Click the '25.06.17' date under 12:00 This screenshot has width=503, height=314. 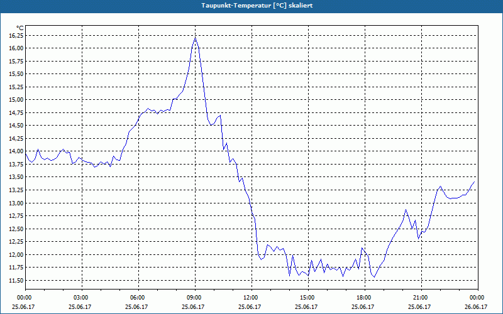click(x=250, y=307)
